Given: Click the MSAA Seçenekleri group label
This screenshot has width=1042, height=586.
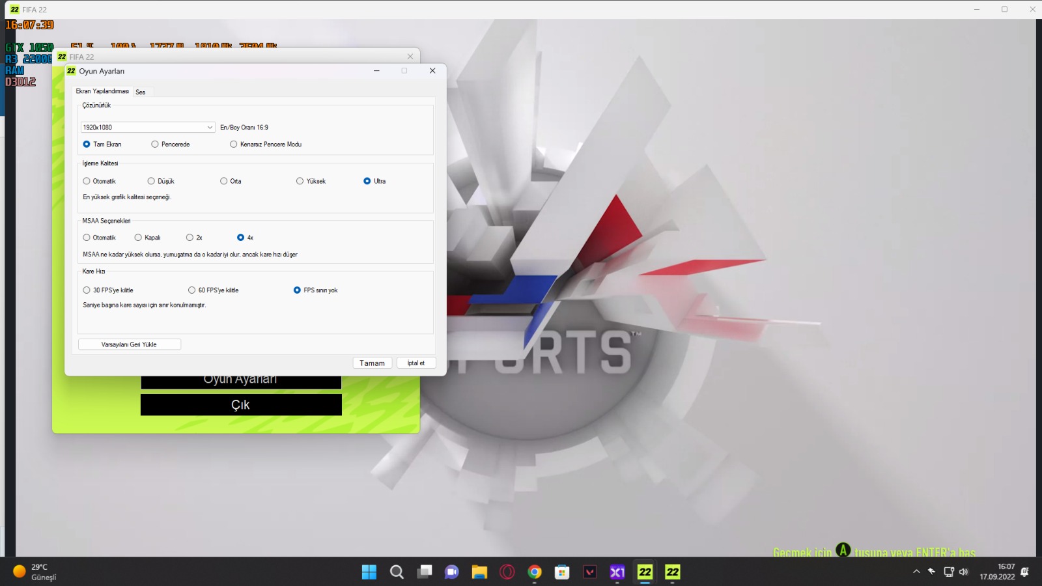Looking at the screenshot, I should (x=106, y=221).
